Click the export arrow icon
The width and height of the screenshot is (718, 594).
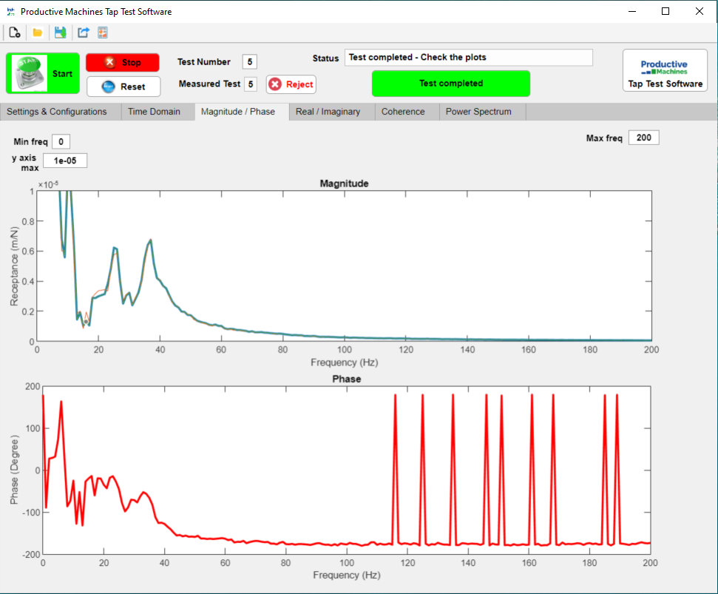coord(83,33)
